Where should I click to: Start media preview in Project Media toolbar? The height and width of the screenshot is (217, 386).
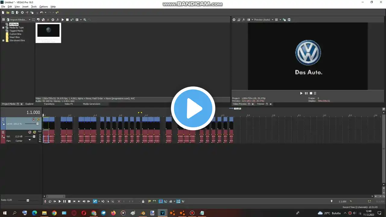[62, 20]
